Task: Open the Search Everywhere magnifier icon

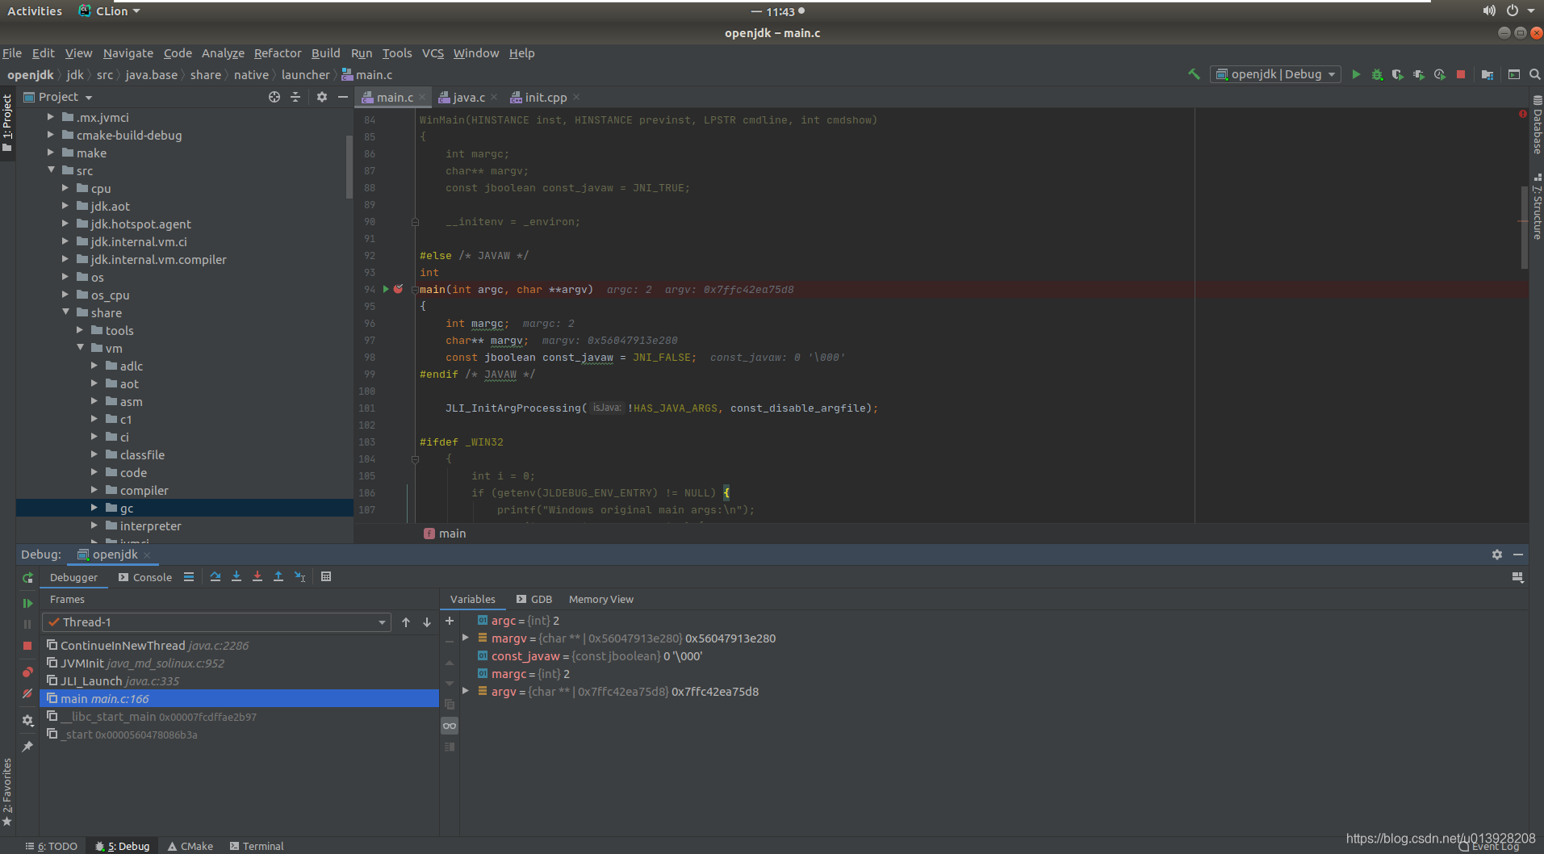Action: [x=1535, y=74]
